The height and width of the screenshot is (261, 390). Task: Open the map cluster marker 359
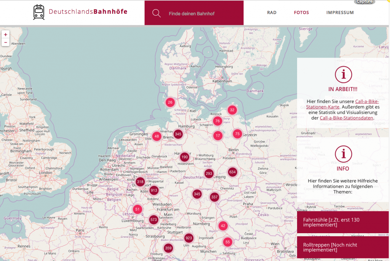point(168,248)
